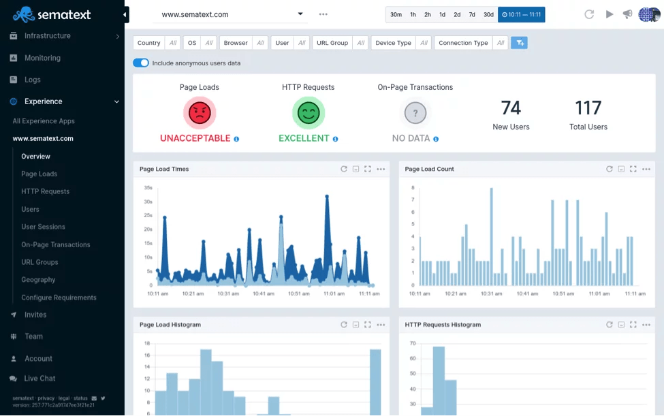The width and height of the screenshot is (664, 416).
Task: Select the 7d time range
Action: [472, 14]
